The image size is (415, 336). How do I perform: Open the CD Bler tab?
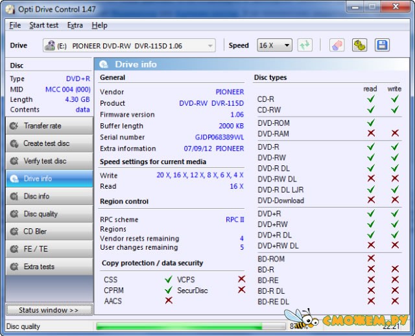[x=49, y=232]
